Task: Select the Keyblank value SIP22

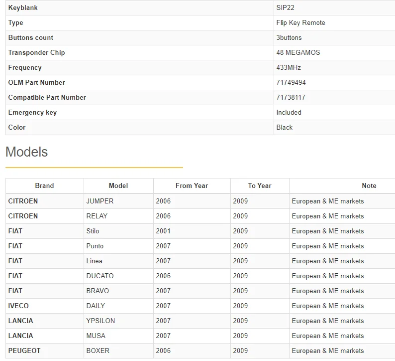Action: [x=285, y=7]
